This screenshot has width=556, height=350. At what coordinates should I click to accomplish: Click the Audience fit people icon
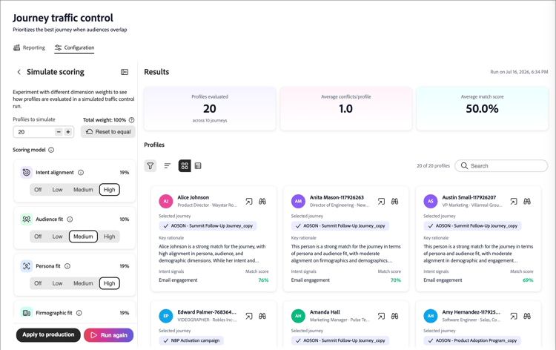pyautogui.click(x=27, y=219)
